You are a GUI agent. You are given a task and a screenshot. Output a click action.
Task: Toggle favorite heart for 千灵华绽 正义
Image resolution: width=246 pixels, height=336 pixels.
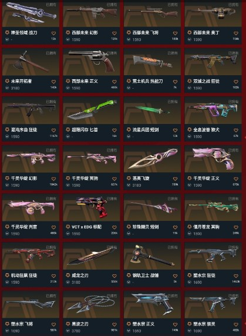pyautogui.click(x=236, y=179)
